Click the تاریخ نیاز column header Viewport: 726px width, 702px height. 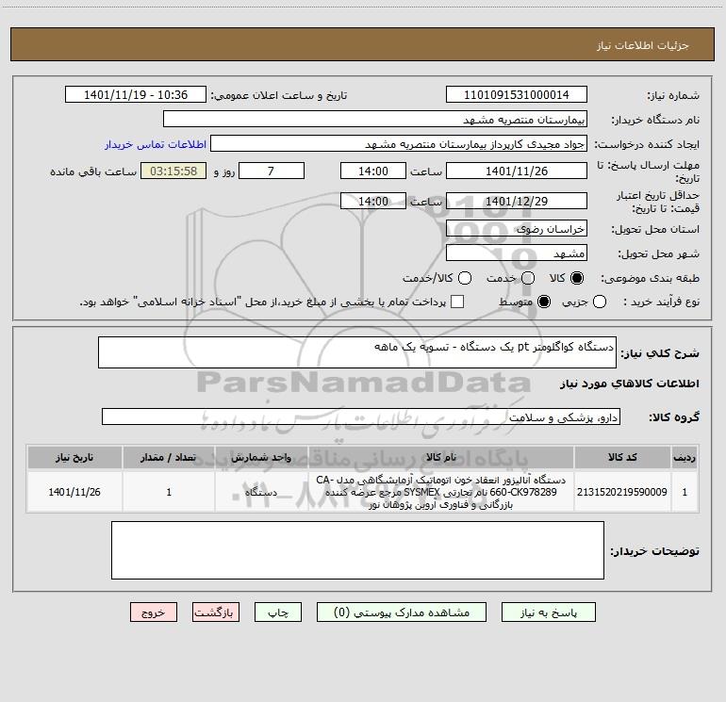[x=74, y=457]
